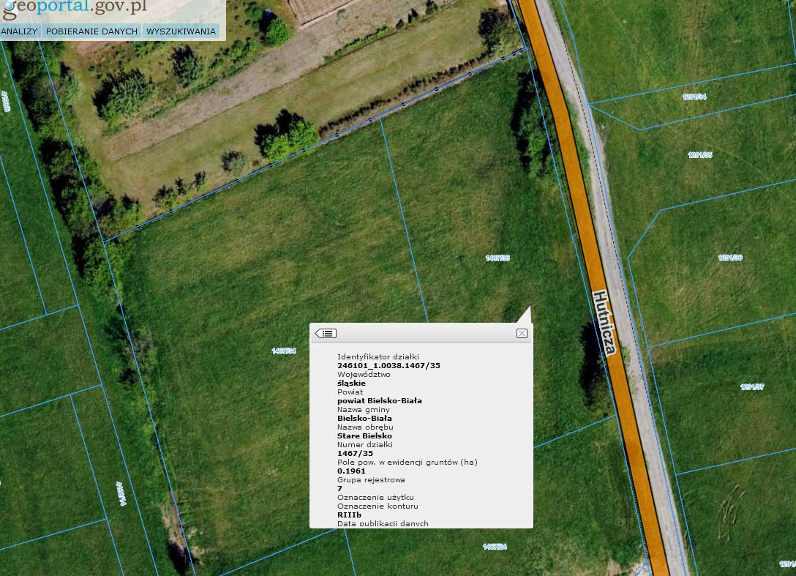Select parcel label 1467/24 below the popup
The height and width of the screenshot is (576, 796).
coord(495,547)
